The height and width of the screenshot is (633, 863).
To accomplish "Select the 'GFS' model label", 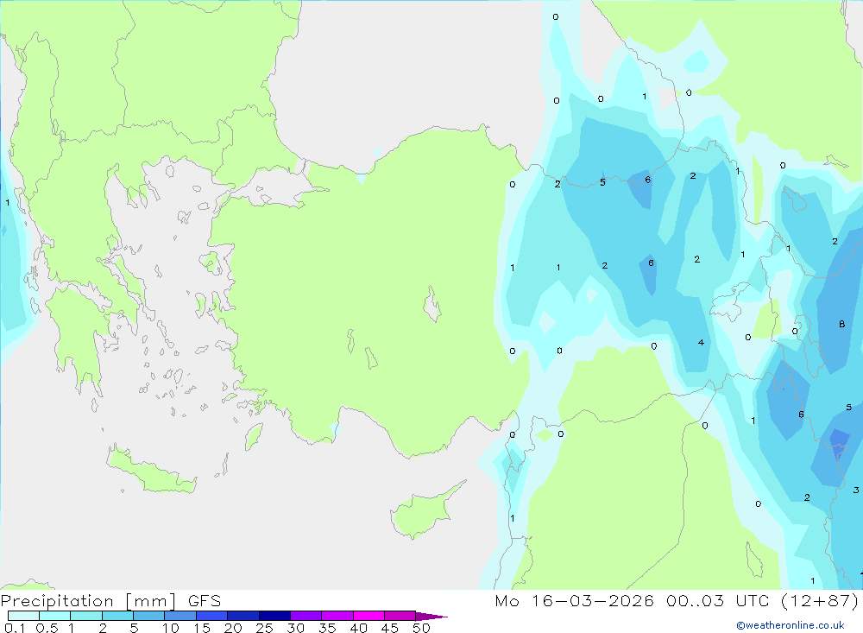I will [x=205, y=601].
